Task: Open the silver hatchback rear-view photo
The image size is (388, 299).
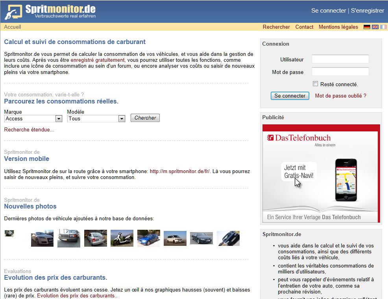Action: pyautogui.click(x=96, y=238)
